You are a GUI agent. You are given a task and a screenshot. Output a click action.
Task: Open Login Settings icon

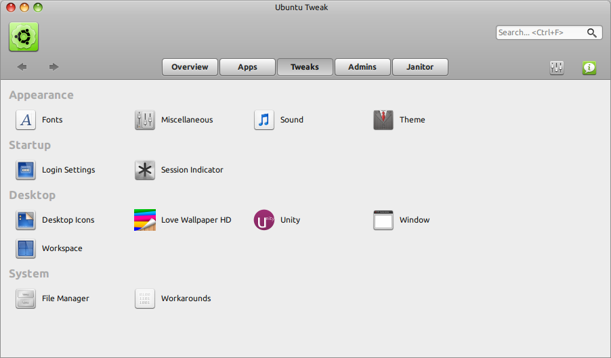tap(26, 170)
